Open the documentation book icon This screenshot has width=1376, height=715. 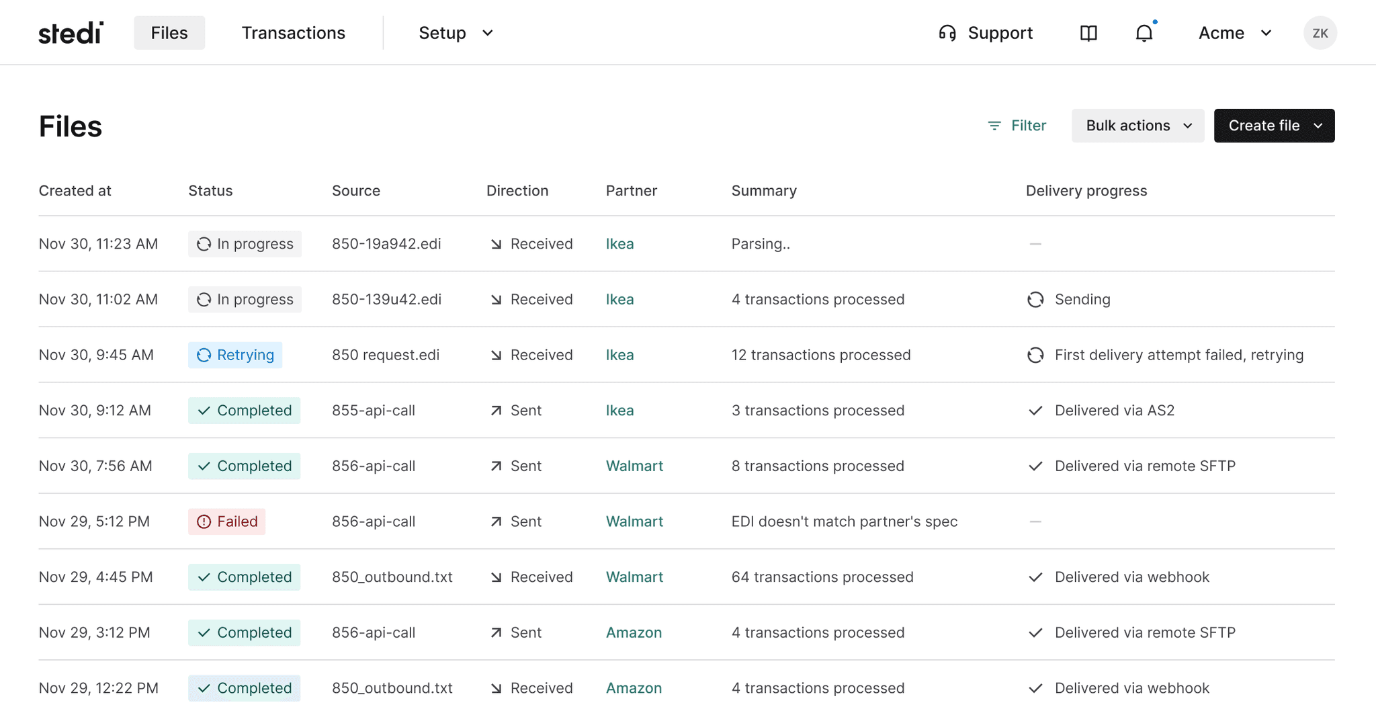pos(1088,33)
